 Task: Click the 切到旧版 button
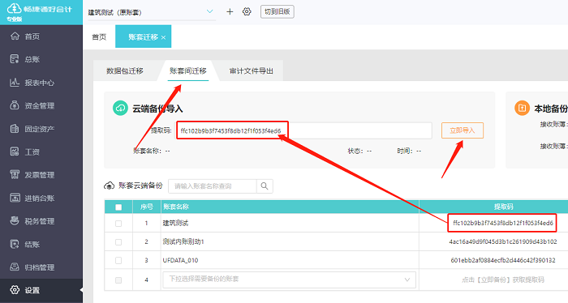pos(278,11)
